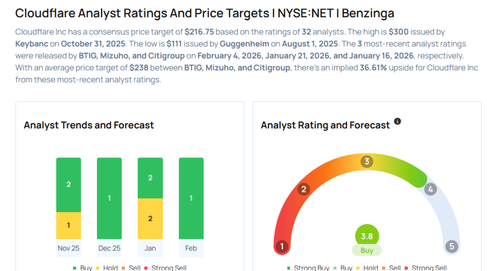The image size is (487, 271).
Task: Toggle Strong Buy in the rating gauge legend
Action: (308, 268)
